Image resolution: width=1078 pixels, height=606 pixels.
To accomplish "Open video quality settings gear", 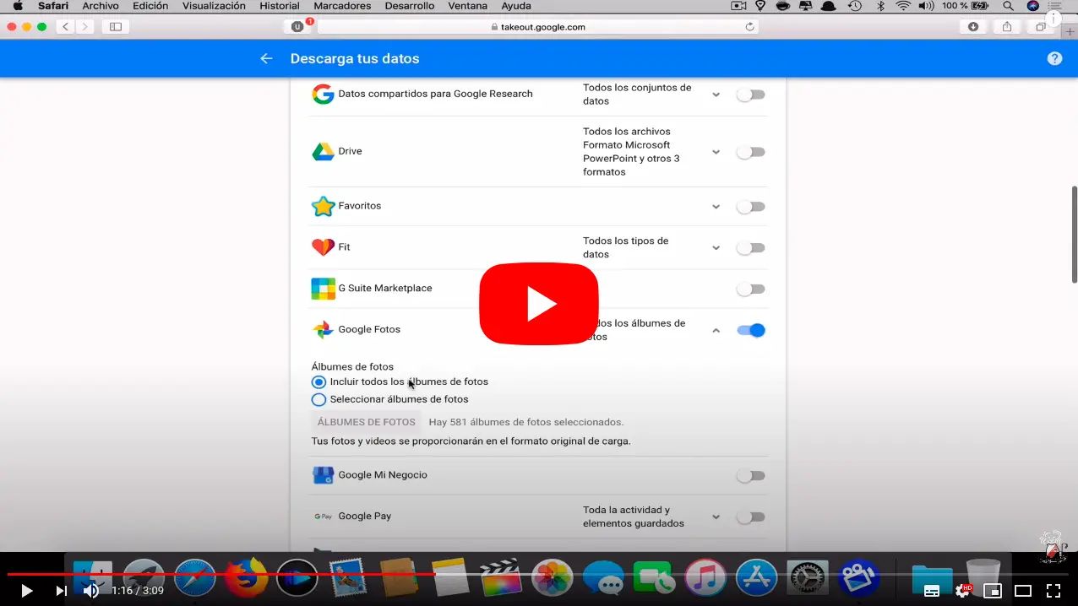I will [x=962, y=591].
